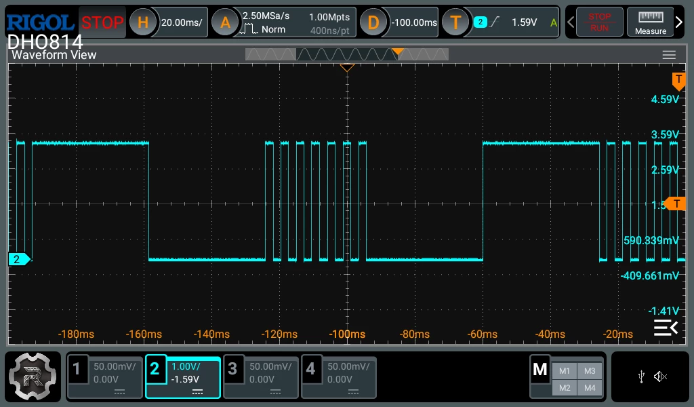
Task: Click the muted speaker beeper icon
Action: click(660, 377)
